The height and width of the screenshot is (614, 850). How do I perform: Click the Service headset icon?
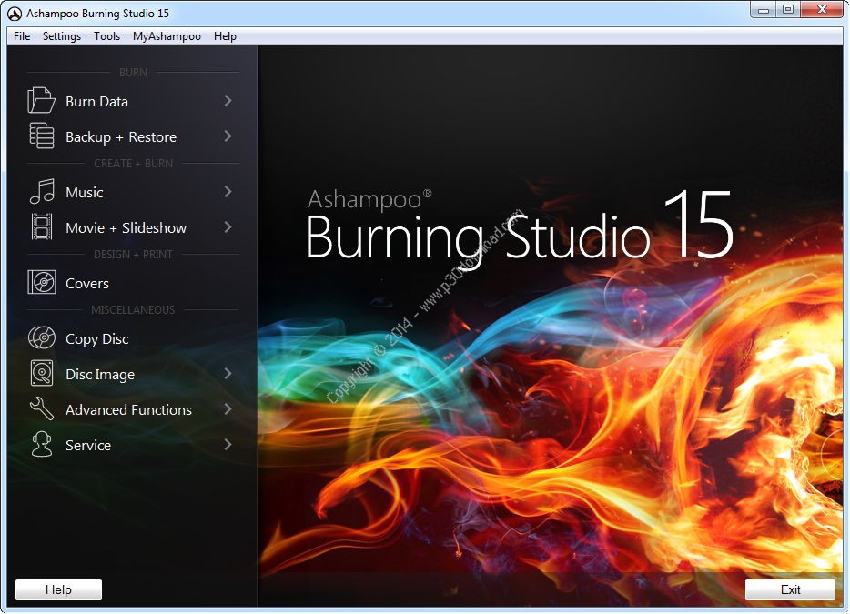coord(42,445)
